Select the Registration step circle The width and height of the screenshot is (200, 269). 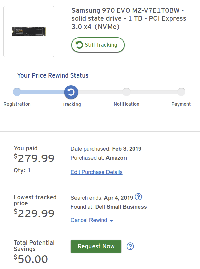(17, 92)
